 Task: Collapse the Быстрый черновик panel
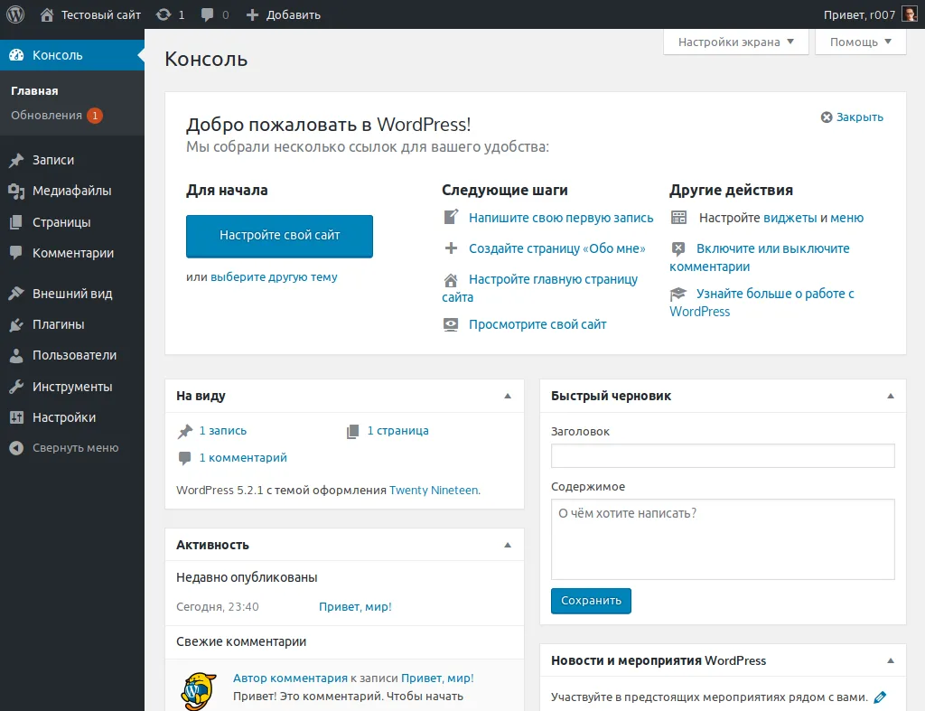tap(891, 396)
